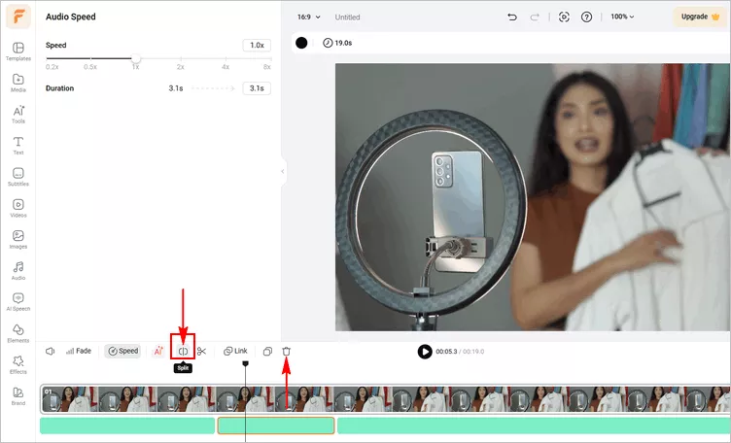Open the Audio sidebar panel
Image resolution: width=731 pixels, height=443 pixels.
click(x=18, y=271)
